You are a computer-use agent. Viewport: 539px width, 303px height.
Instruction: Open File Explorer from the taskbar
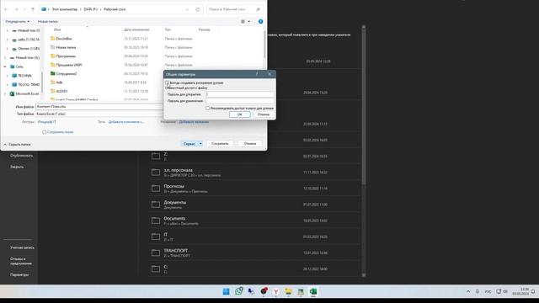point(288,292)
